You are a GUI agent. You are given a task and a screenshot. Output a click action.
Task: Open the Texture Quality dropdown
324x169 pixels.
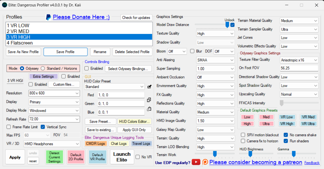(x=215, y=33)
